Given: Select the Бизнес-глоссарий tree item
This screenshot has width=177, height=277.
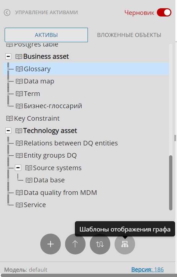Looking at the screenshot, I should (x=53, y=106).
